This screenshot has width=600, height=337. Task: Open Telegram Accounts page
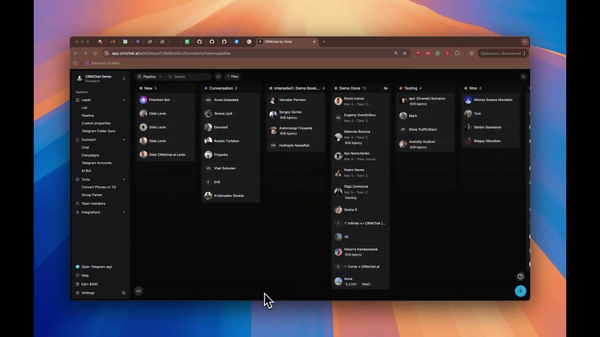[97, 163]
